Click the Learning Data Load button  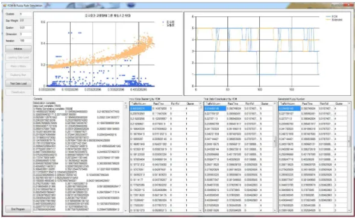(x=18, y=57)
